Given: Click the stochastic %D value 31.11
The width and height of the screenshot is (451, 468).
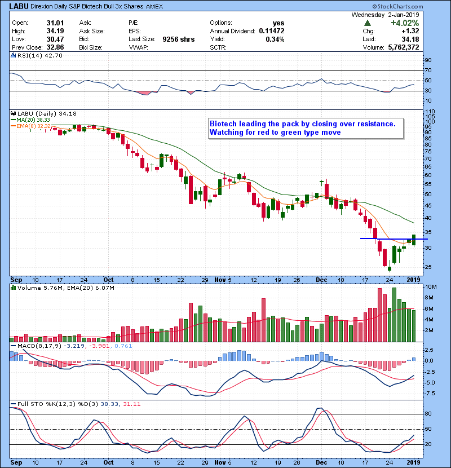Looking at the screenshot, I should coord(131,404).
